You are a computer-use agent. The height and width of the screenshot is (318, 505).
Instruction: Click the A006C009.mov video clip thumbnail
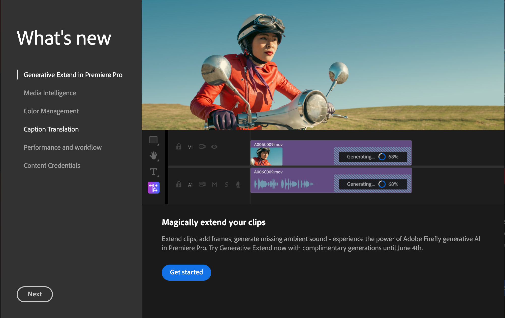point(266,156)
